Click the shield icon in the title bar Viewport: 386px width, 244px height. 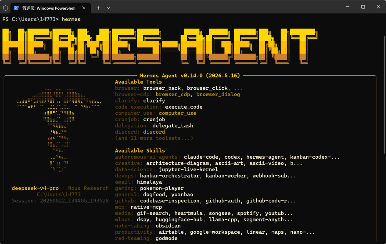coord(5,8)
